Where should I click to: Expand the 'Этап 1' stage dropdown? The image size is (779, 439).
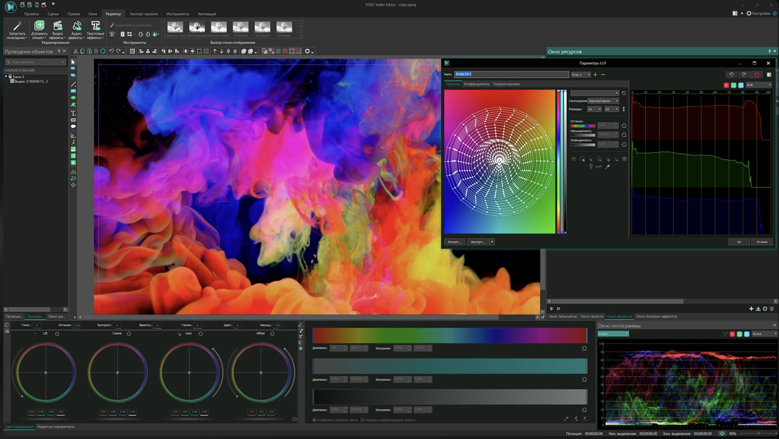coord(581,75)
